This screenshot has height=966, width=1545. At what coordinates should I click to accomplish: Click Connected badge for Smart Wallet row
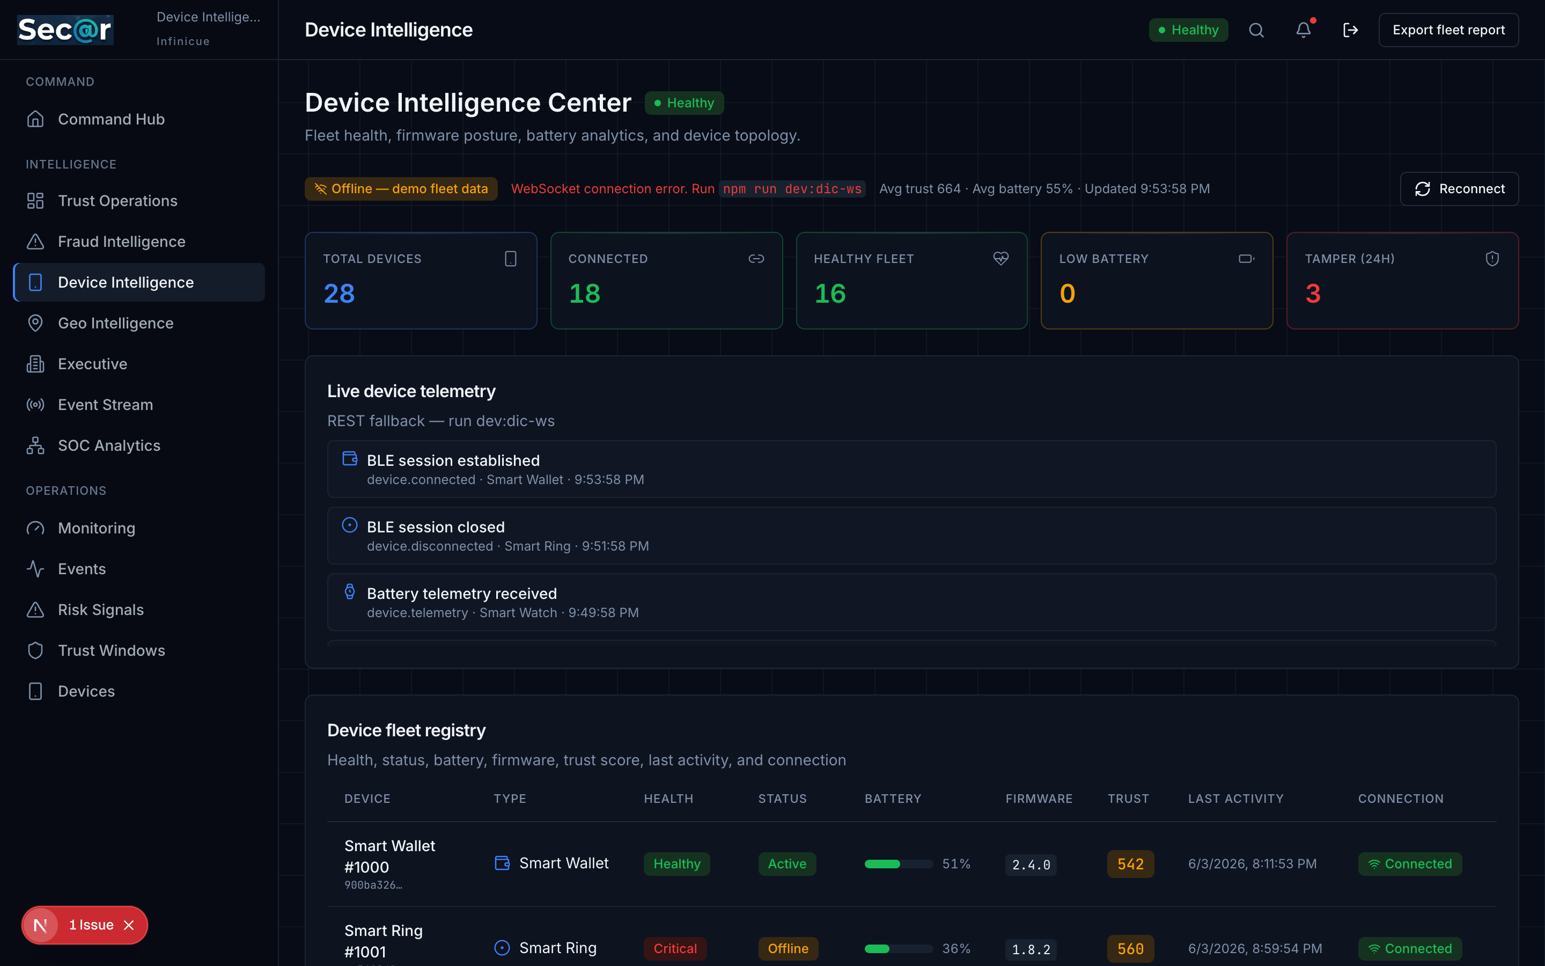coord(1410,864)
